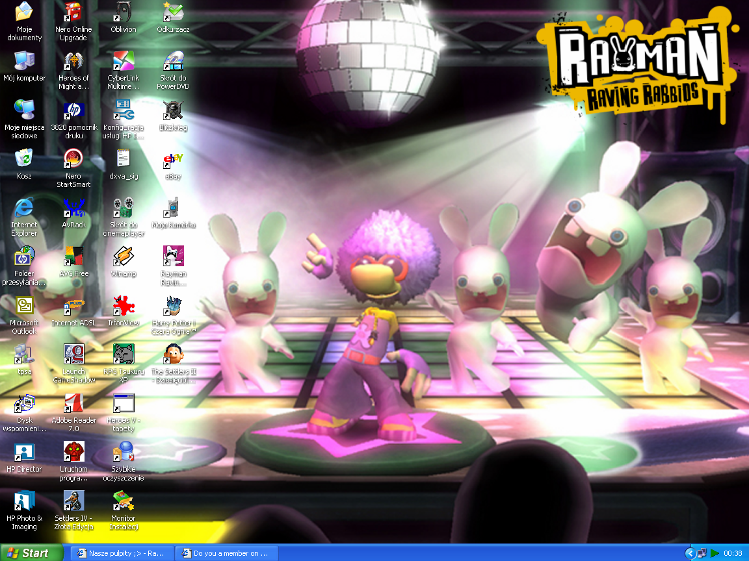The width and height of the screenshot is (749, 561).
Task: Open HP Photo & Imaging shortcut
Action: click(24, 501)
